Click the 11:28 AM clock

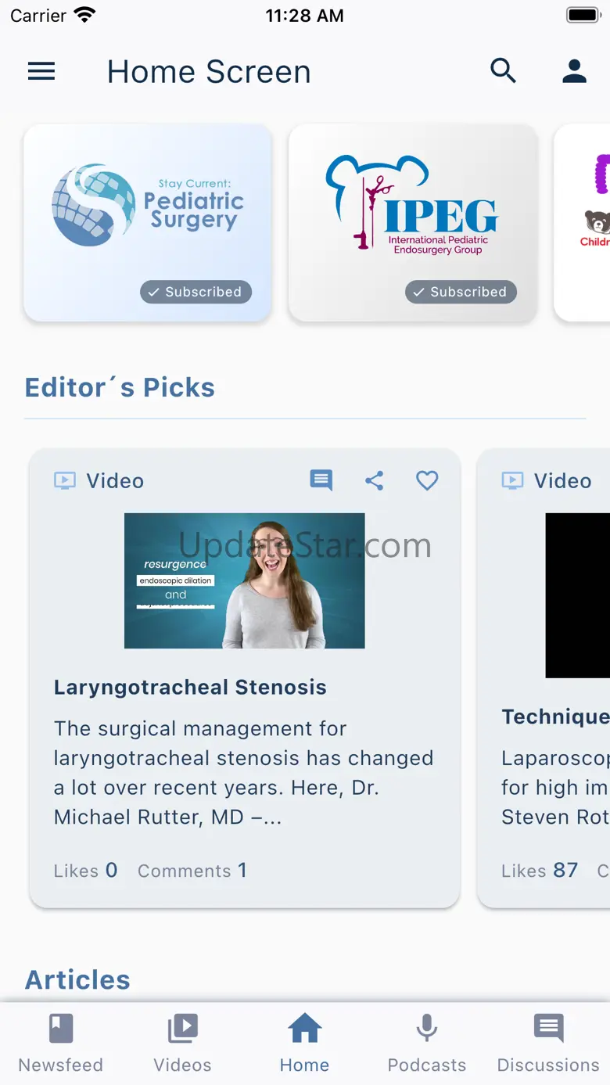tap(305, 16)
